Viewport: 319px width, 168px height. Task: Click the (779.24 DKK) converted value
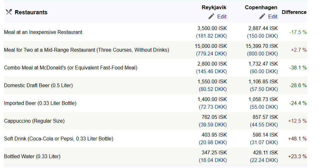(x=211, y=54)
